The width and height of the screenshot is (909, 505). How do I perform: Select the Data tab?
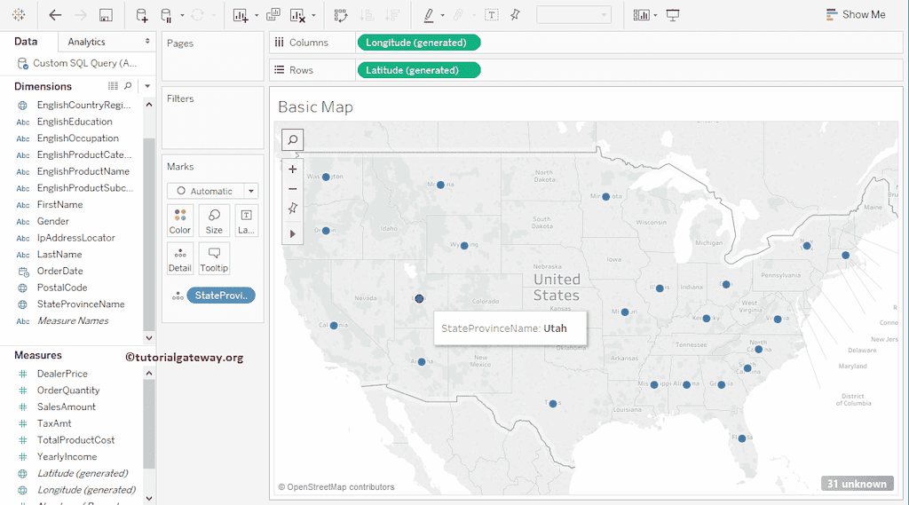coord(26,42)
